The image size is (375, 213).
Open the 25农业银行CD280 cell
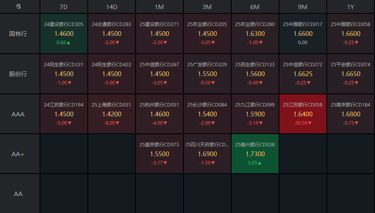(255, 34)
